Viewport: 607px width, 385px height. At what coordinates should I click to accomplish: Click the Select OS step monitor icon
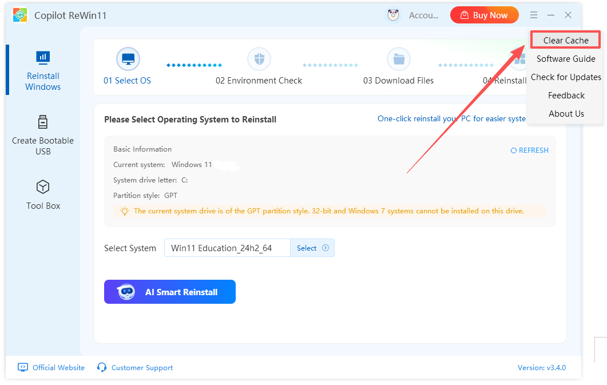[x=128, y=59]
